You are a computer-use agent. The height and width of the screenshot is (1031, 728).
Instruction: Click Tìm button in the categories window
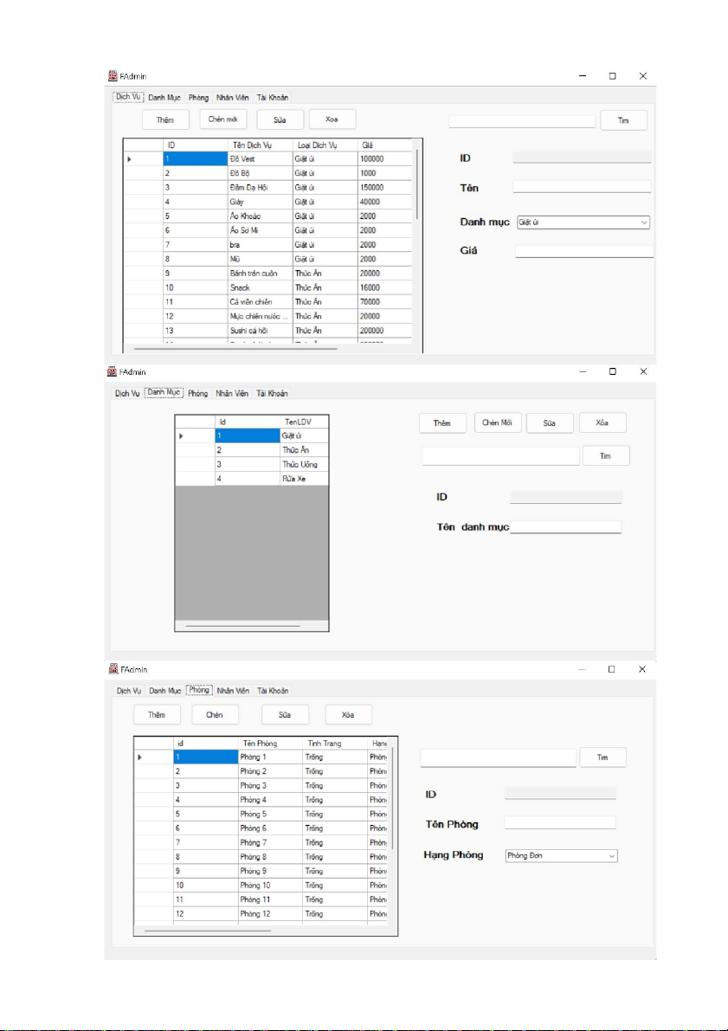click(606, 455)
